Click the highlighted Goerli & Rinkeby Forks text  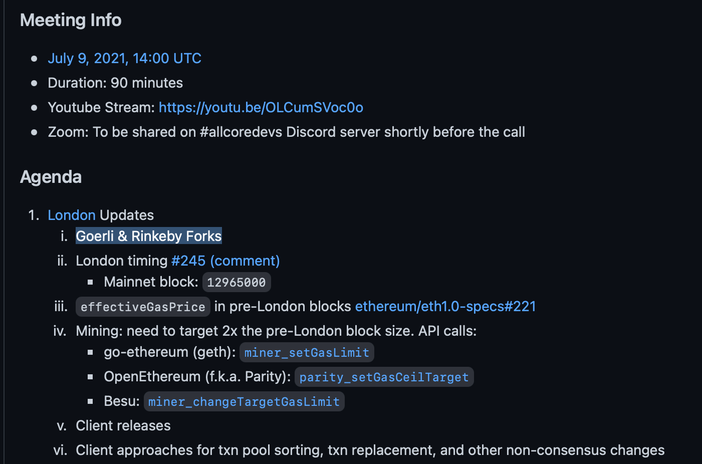click(x=149, y=236)
